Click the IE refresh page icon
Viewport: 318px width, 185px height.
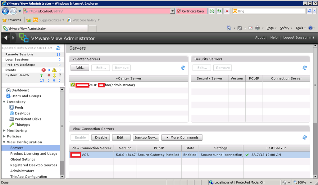point(220,11)
